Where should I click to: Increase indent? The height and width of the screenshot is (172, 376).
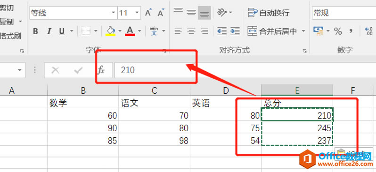coord(235,31)
